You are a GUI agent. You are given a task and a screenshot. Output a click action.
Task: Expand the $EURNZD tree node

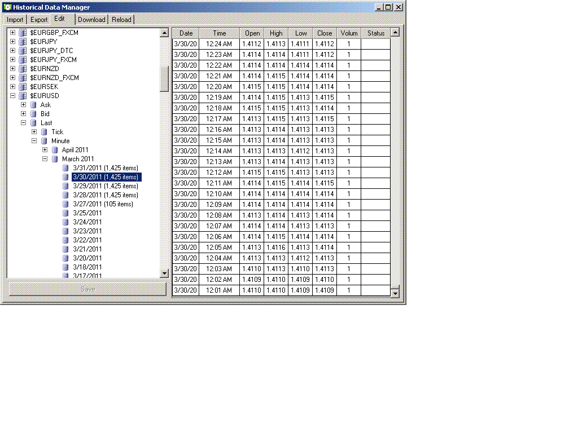click(x=12, y=68)
